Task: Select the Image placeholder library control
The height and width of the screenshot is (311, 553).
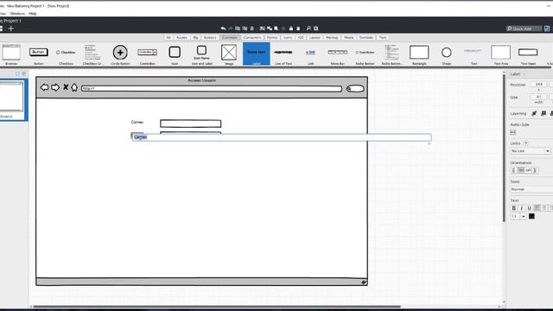Action: (229, 54)
